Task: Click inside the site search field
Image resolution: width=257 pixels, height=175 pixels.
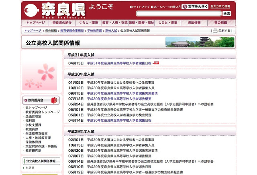Action: (x=179, y=14)
